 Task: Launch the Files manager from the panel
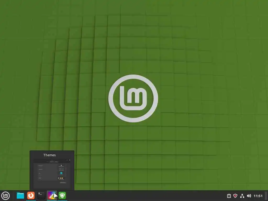point(20,196)
